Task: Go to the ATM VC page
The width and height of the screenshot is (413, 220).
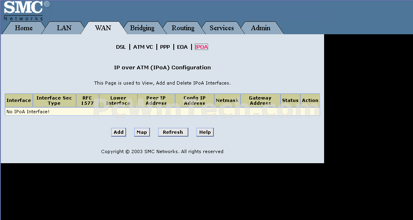Action: click(143, 47)
